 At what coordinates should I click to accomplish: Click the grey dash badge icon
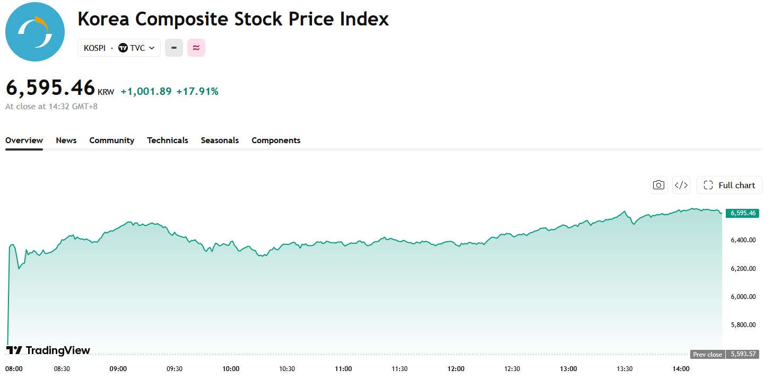(174, 48)
